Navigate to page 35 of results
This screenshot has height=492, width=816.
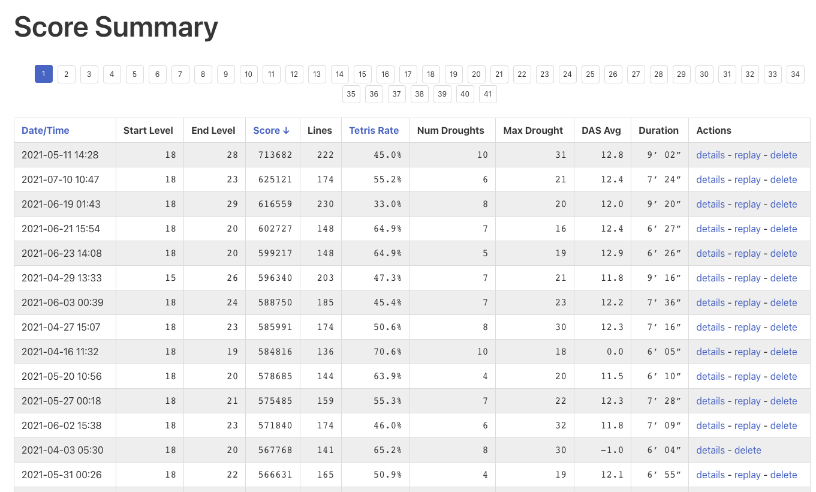[351, 94]
